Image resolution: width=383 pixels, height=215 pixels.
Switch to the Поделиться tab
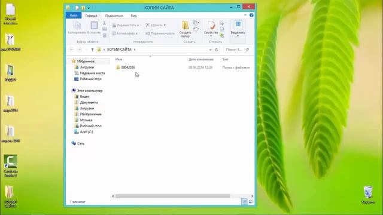tap(114, 16)
